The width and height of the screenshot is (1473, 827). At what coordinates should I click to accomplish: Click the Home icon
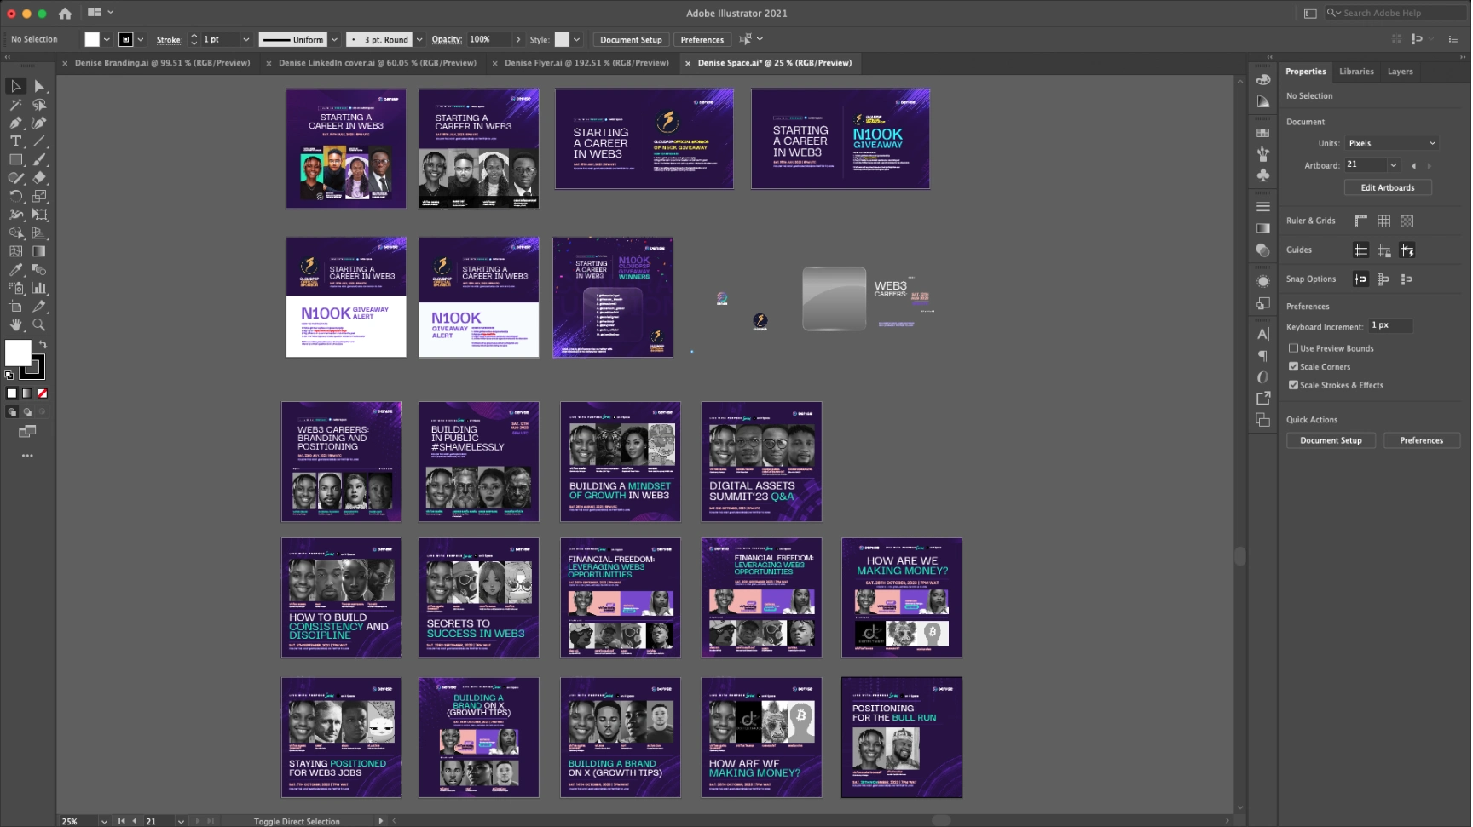pos(65,13)
